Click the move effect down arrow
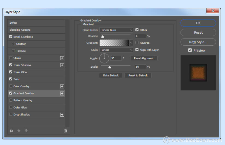Screen dimensions: 225x145 [26, 131]
